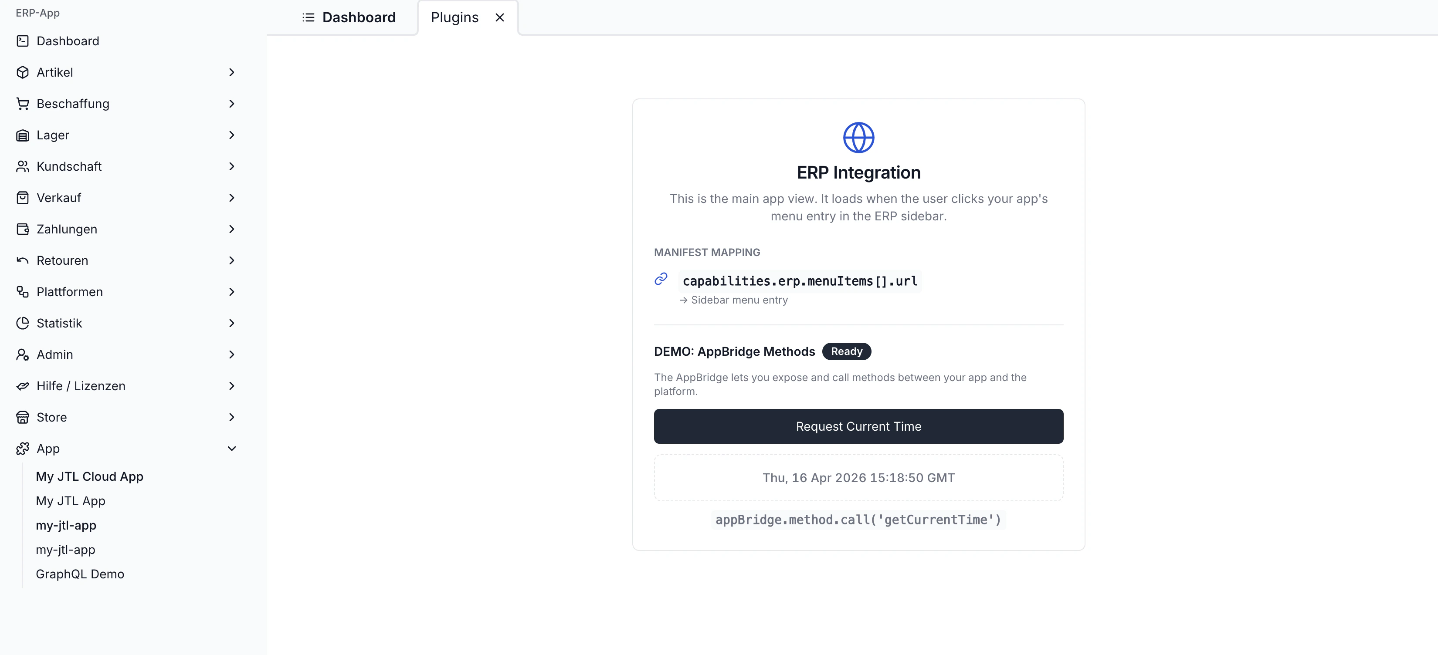Click the Kundschaft person icon
Screen dimensions: 1438x655
pyautogui.click(x=22, y=165)
